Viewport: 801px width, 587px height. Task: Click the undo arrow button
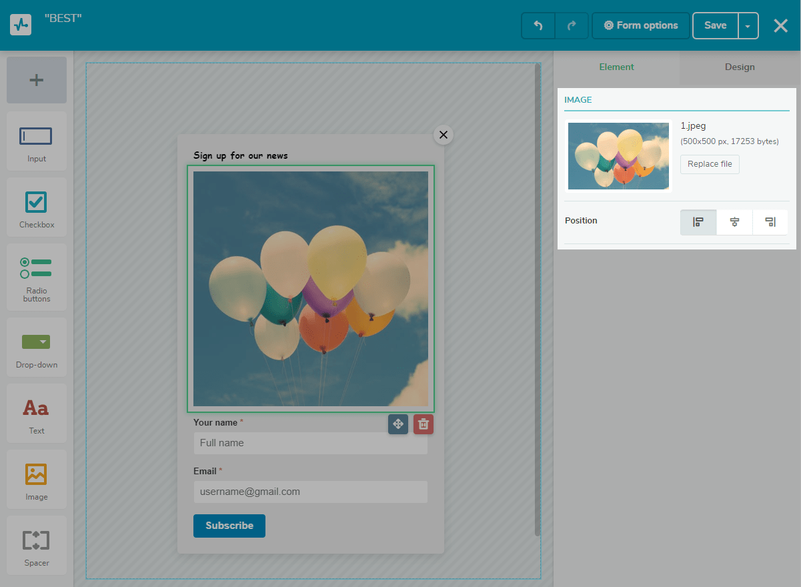tap(538, 26)
